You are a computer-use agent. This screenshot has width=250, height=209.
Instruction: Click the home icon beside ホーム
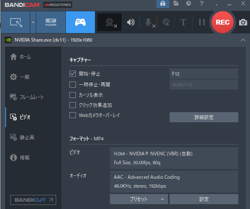13,57
